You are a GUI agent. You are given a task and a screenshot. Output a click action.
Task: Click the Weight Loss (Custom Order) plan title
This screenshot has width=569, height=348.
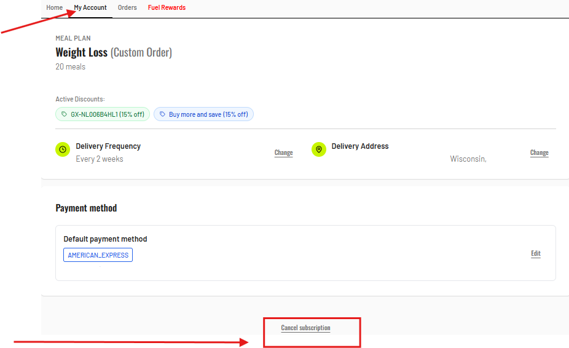point(114,52)
